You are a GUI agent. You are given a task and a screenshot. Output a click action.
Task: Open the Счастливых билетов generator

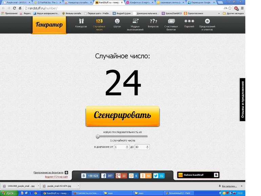point(171,22)
